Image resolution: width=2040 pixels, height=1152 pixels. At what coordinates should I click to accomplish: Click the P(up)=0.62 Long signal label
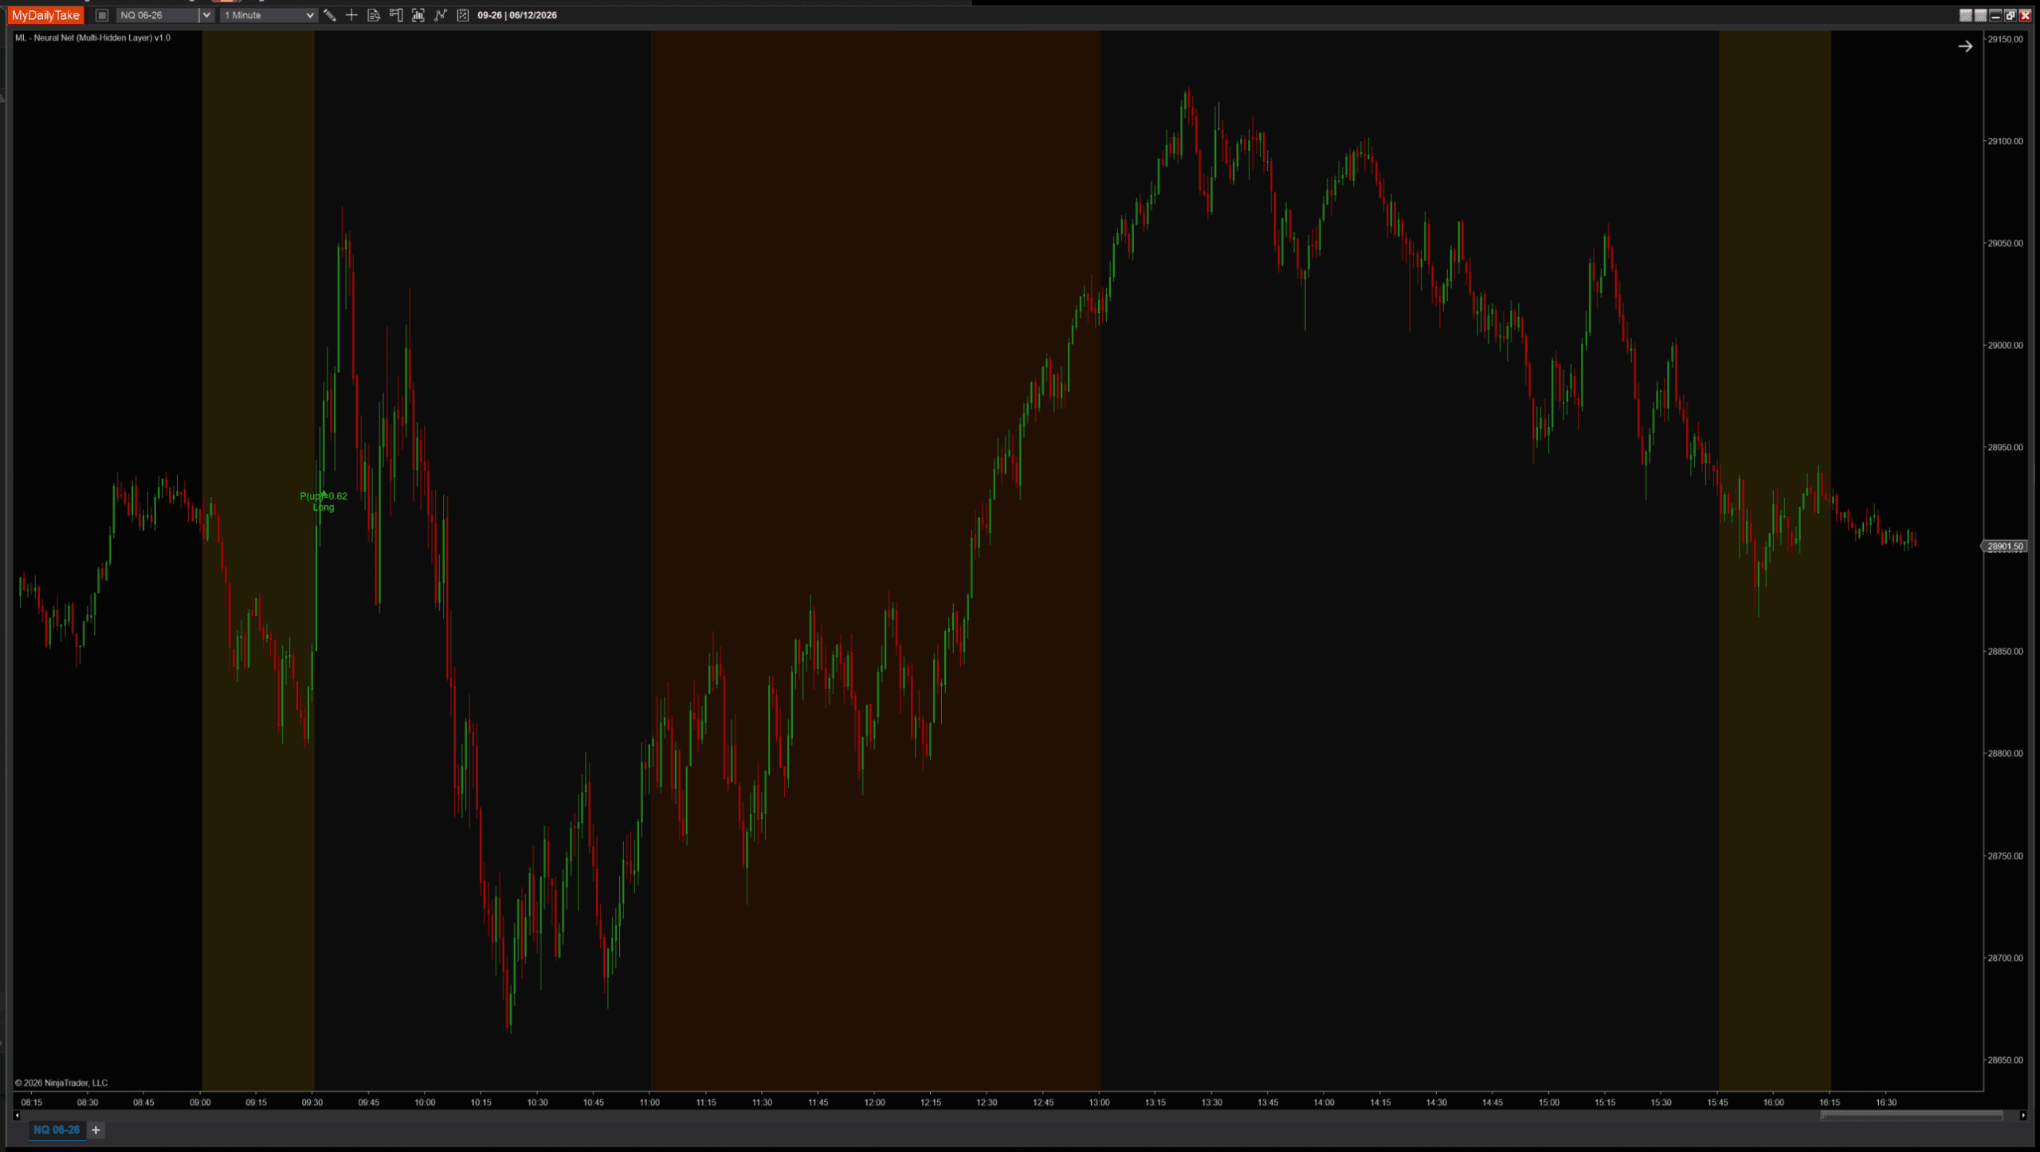(324, 501)
